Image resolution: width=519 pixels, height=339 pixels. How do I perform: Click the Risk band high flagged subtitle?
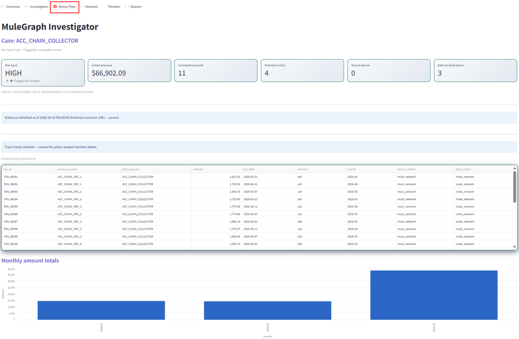(x=32, y=50)
